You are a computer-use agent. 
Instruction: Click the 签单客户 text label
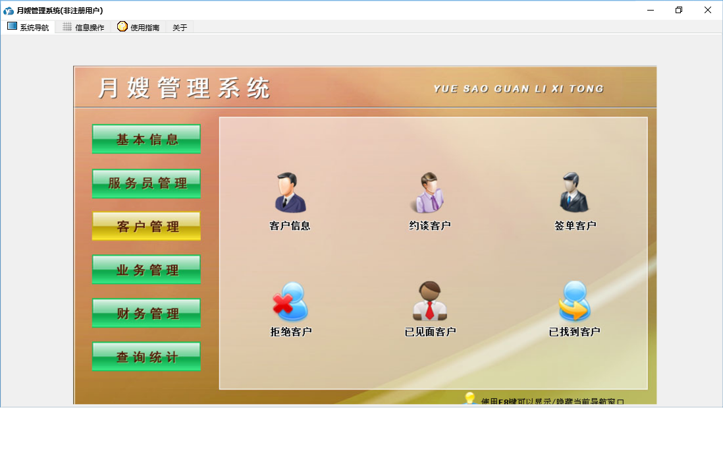pyautogui.click(x=575, y=225)
